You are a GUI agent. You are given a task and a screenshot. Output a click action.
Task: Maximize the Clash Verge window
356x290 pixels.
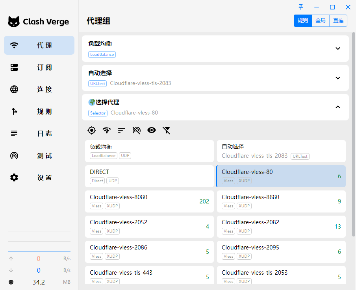pos(332,7)
